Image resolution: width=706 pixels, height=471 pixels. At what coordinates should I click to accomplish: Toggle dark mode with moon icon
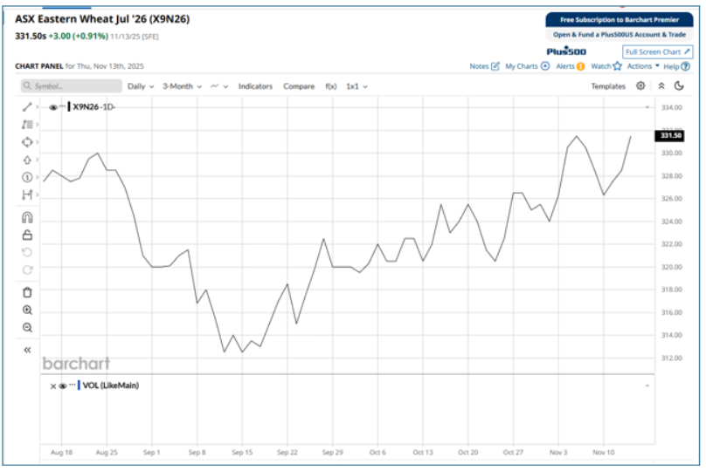[x=679, y=86]
